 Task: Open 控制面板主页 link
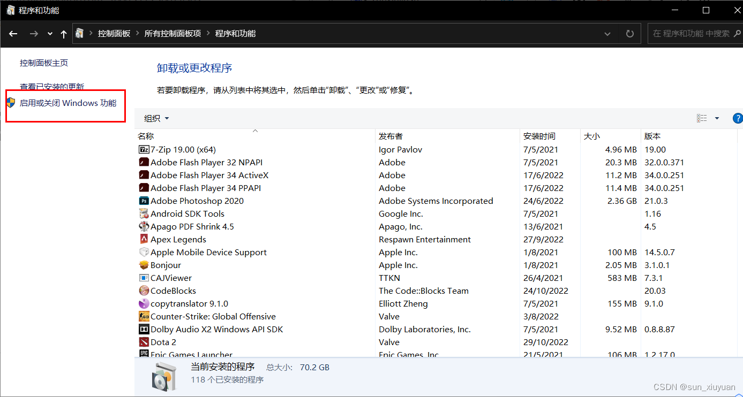pos(44,63)
